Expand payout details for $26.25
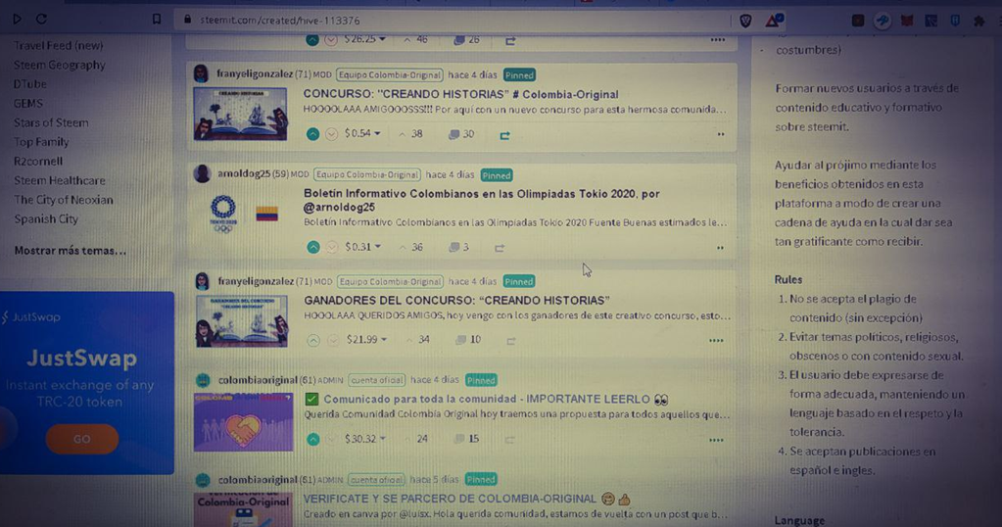 point(365,39)
